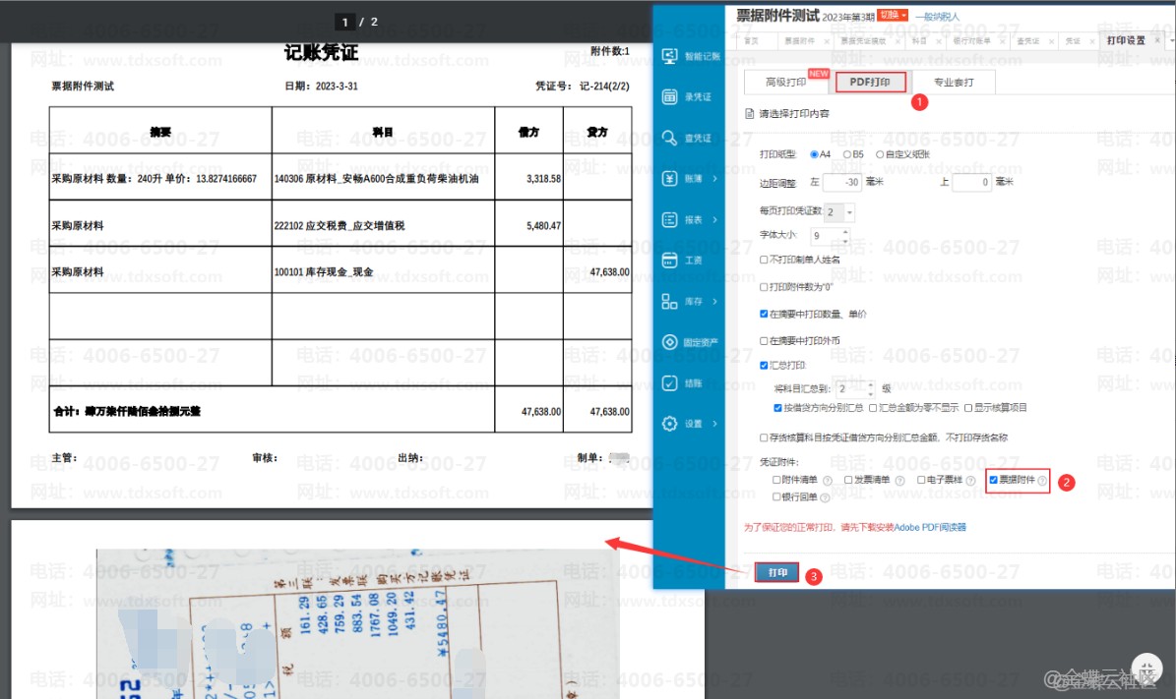The image size is (1176, 699).
Task: Enable the 不打印制单人姓名 checkbox
Action: (765, 261)
